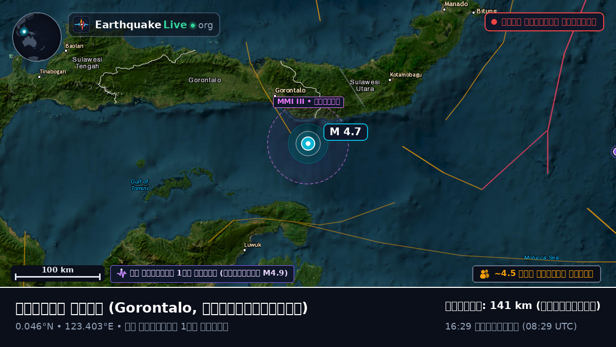Viewport: 616px width, 347px height.
Task: Select the Tinabogan city label
Action: click(x=53, y=71)
